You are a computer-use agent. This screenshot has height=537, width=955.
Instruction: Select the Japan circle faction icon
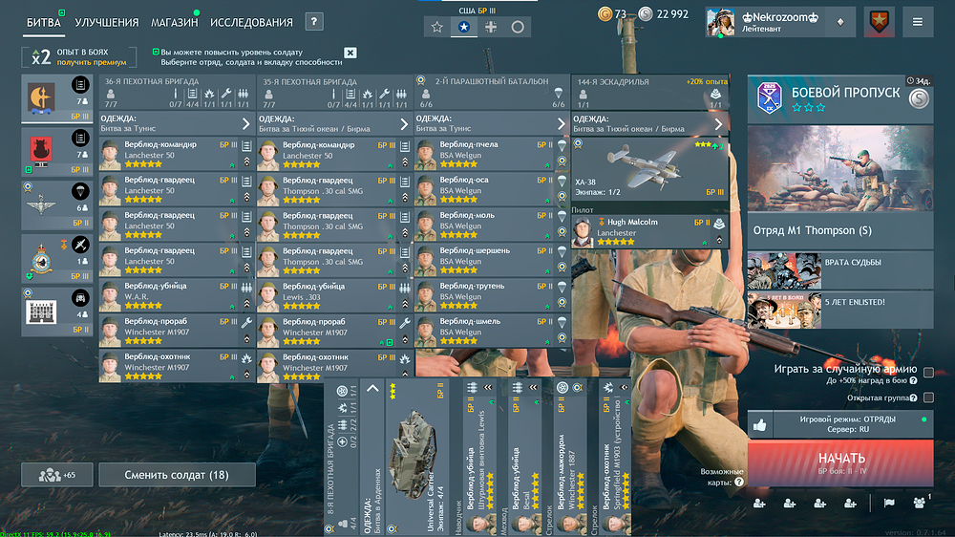pyautogui.click(x=518, y=27)
